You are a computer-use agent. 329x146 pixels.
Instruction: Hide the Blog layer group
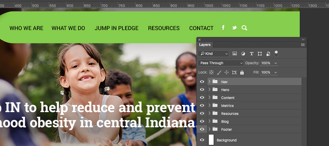click(x=202, y=122)
